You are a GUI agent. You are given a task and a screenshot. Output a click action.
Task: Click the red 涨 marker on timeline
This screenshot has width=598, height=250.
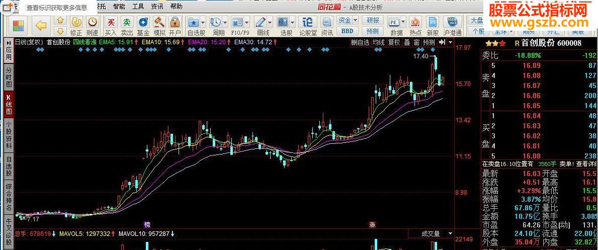click(x=373, y=224)
